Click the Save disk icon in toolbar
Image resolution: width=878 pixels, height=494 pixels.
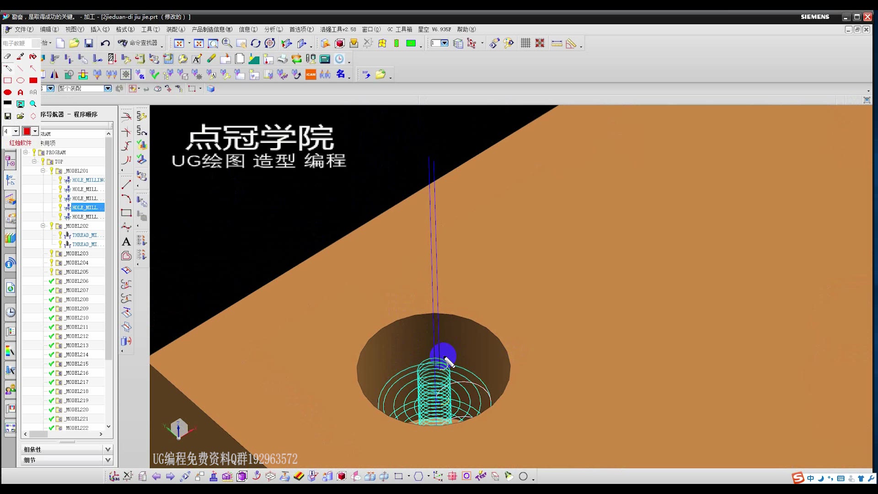pos(89,43)
